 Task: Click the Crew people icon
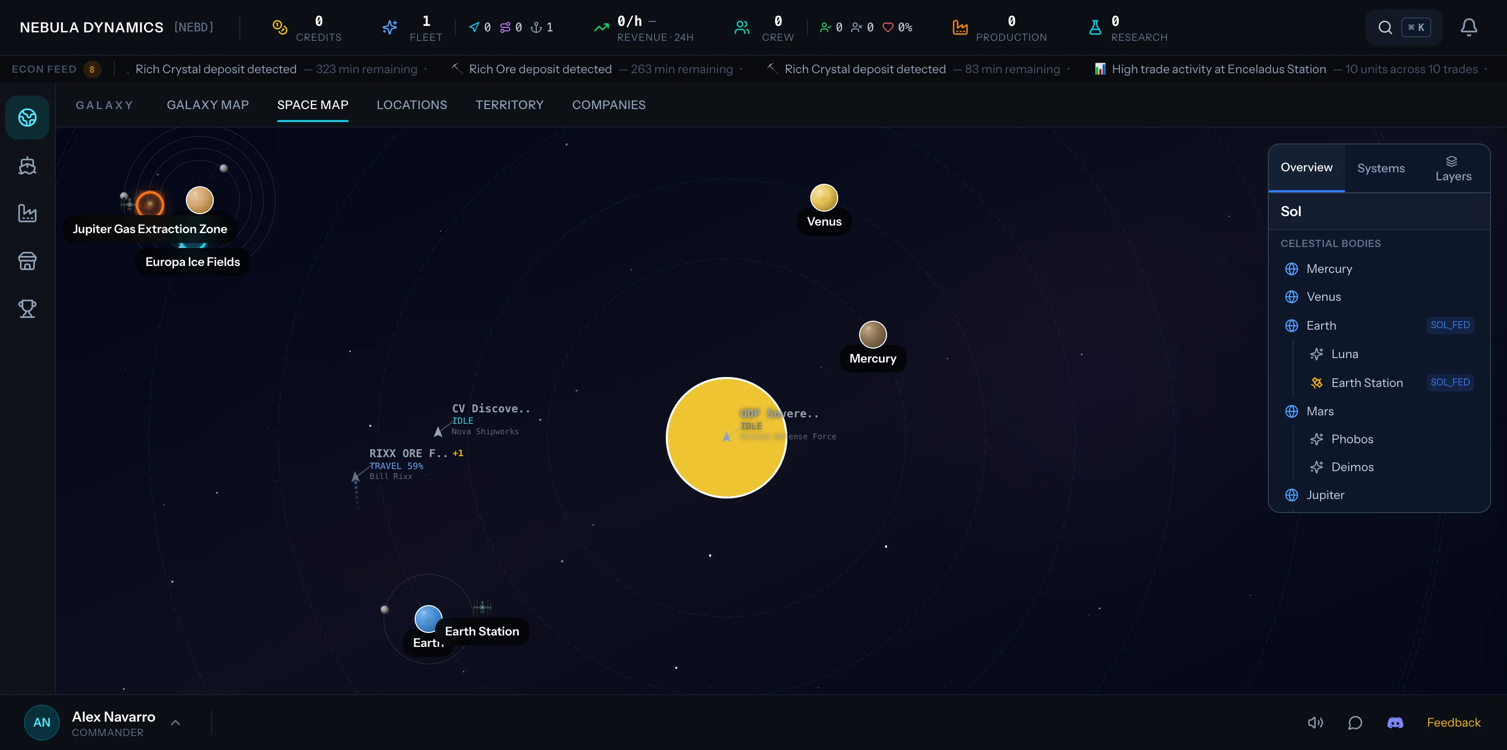[x=742, y=27]
